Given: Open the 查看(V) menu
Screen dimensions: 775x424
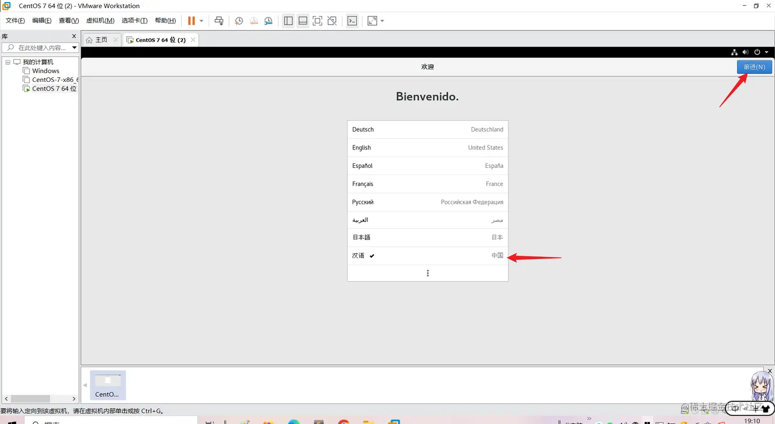Looking at the screenshot, I should (x=69, y=20).
